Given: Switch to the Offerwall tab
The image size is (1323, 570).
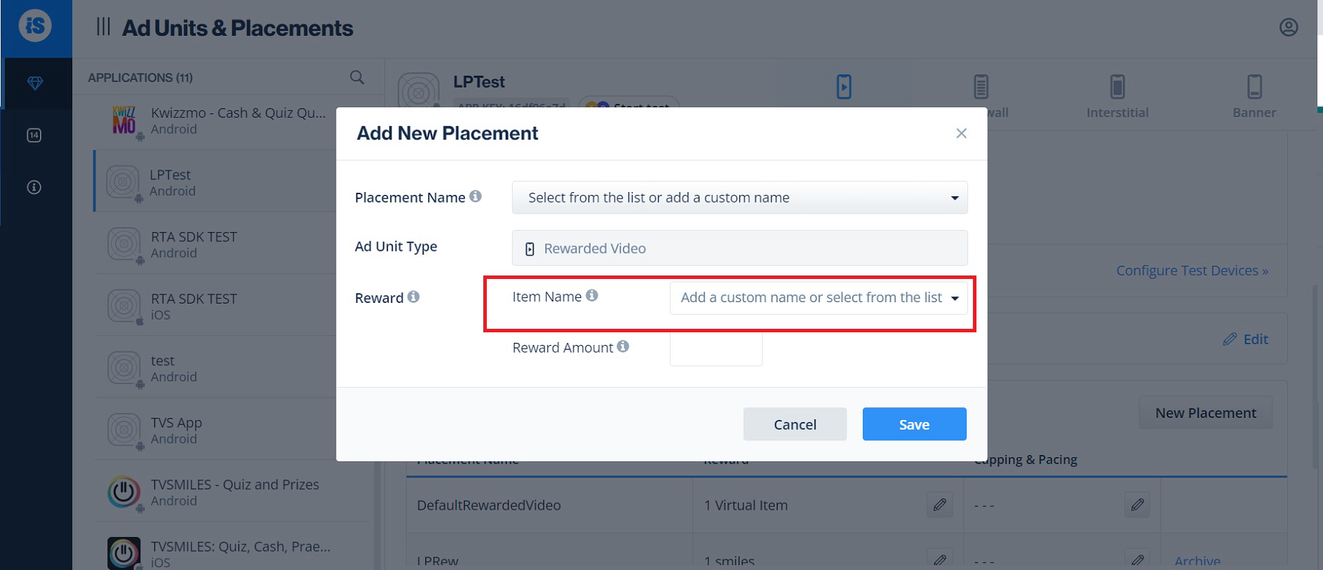Looking at the screenshot, I should coord(981,97).
